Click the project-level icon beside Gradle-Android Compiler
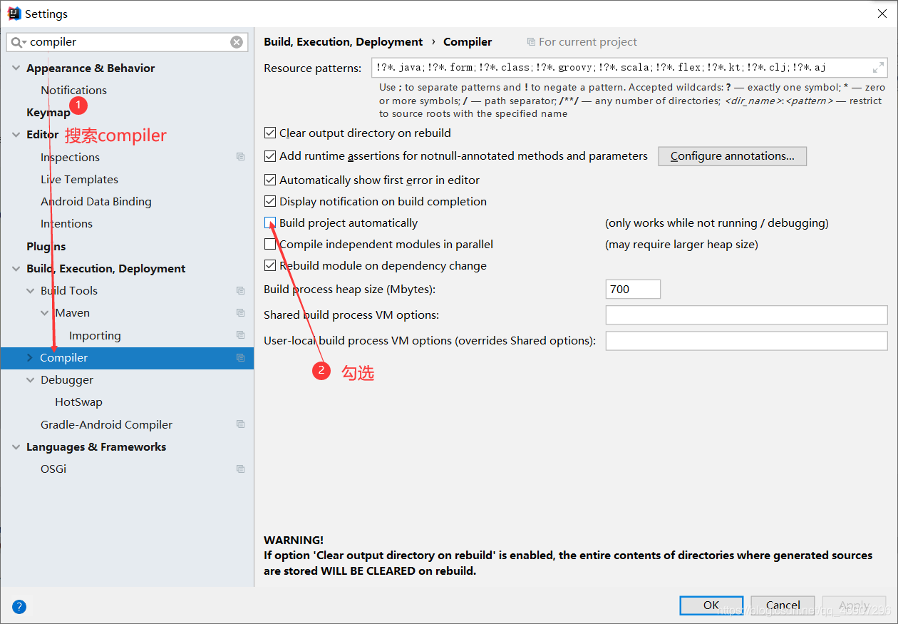The image size is (898, 624). pyautogui.click(x=241, y=424)
